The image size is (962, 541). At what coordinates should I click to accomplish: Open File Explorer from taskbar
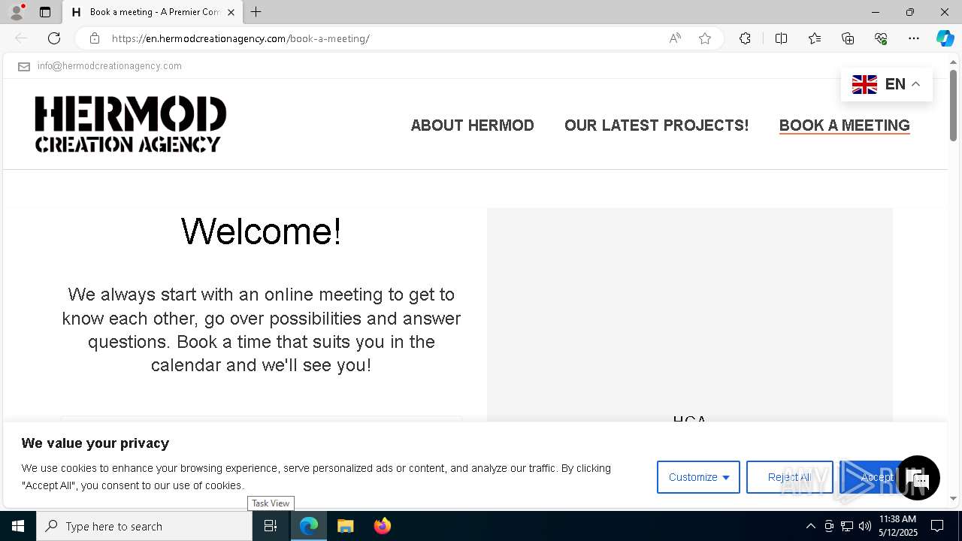345,526
